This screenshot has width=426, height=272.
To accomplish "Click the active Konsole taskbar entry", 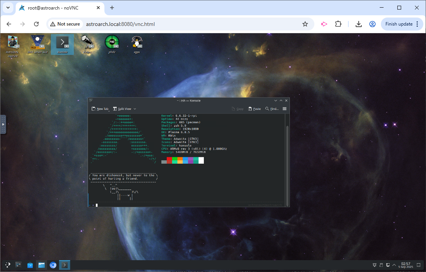I will coord(65,265).
